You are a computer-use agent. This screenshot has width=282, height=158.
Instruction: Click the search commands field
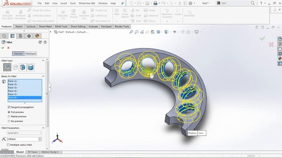(x=235, y=3)
